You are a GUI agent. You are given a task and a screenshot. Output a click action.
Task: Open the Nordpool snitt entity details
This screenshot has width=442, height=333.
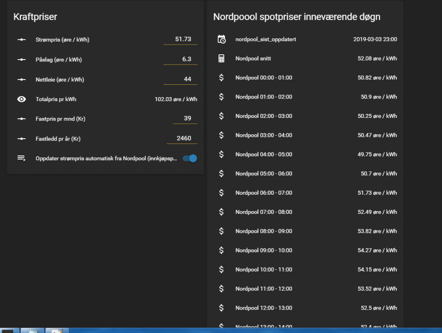tap(253, 58)
